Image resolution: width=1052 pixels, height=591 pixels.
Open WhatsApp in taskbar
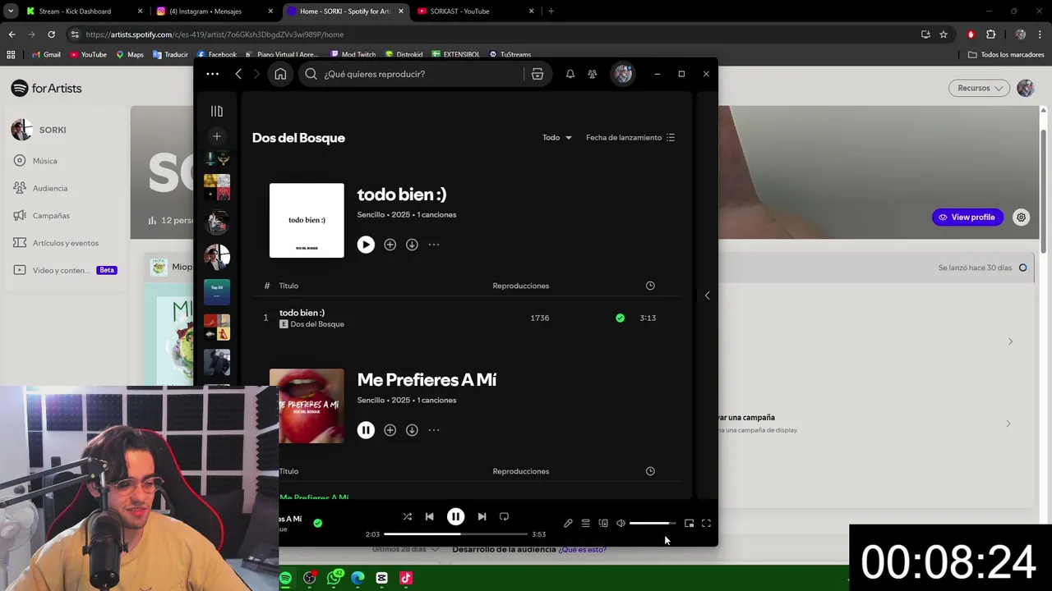click(x=334, y=578)
